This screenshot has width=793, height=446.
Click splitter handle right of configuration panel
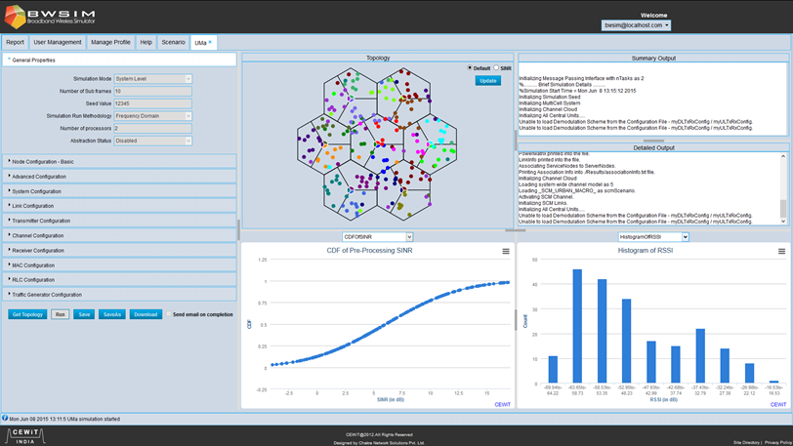pyautogui.click(x=238, y=230)
